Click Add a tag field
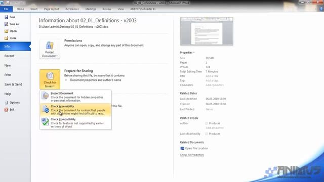The image size is (324, 182). [212, 81]
